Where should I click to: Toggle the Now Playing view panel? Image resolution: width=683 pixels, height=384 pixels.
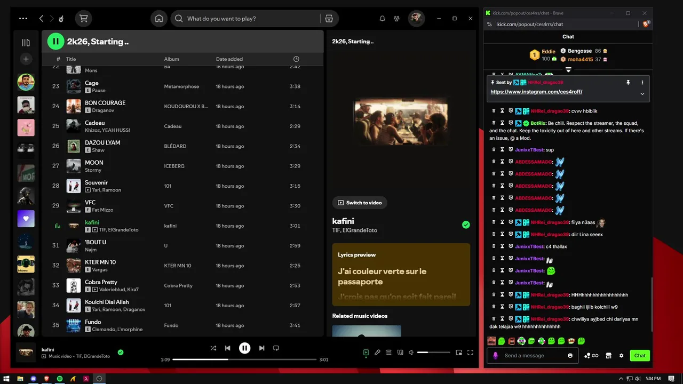[366, 353]
